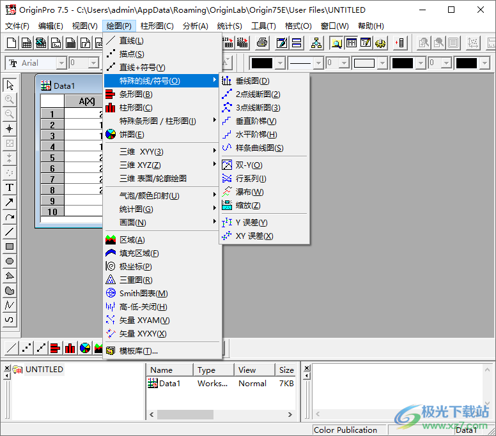Screen dimensions: 496x436
Task: Select the Pointer arrow tool
Action: pos(10,85)
